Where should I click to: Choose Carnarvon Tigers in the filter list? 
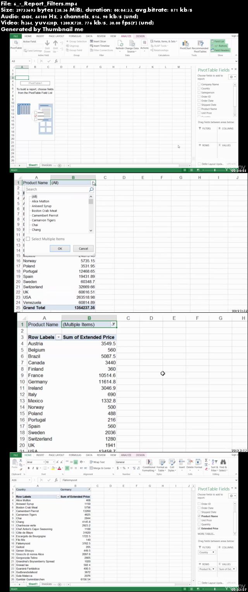(x=43, y=220)
